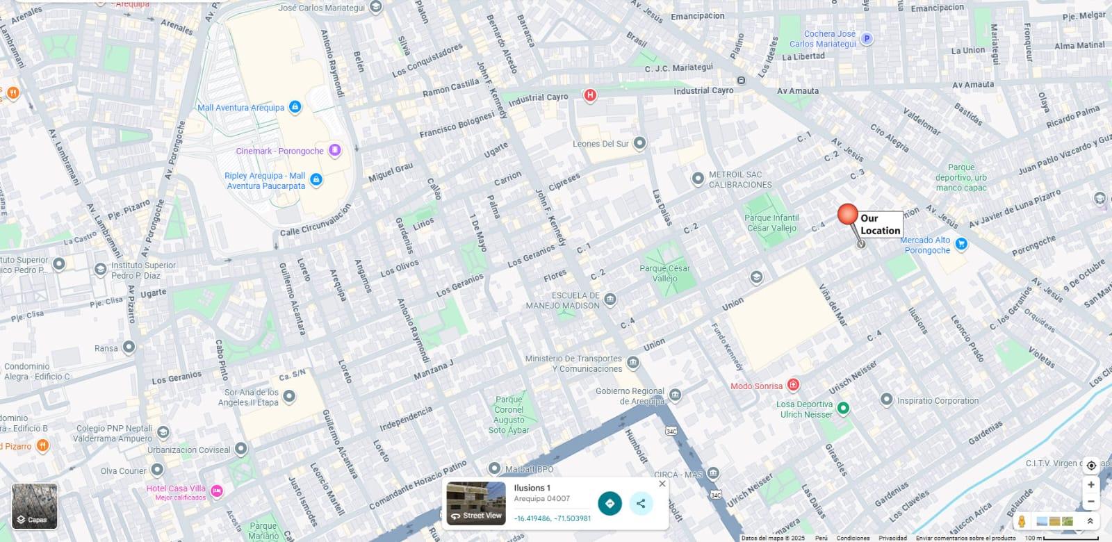
Task: Open the Condiciones link in footer
Action: pos(853,538)
